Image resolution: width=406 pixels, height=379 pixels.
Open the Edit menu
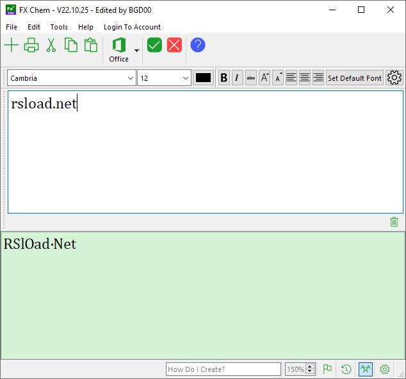click(x=34, y=27)
